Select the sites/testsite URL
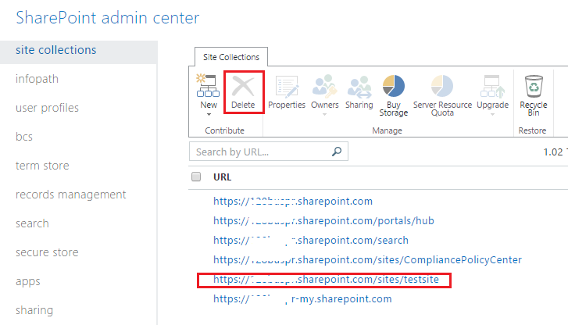Screen dimensions: 568x325 point(326,280)
